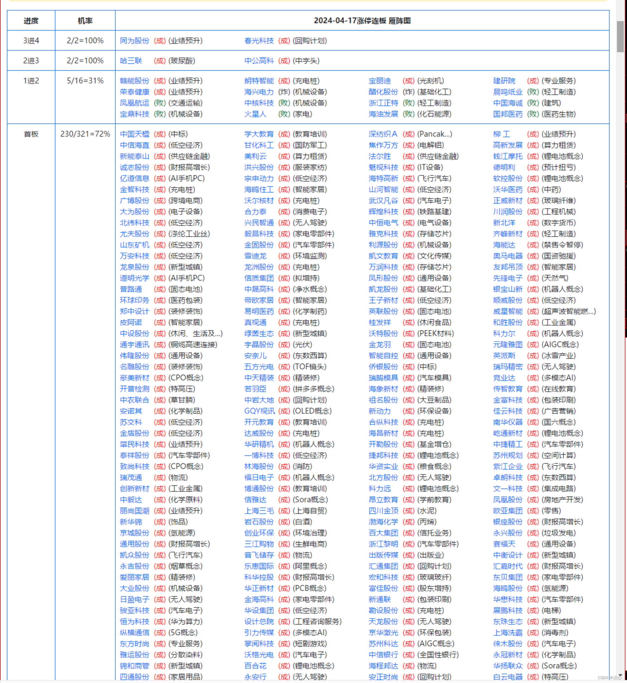
Task: Open the 中核科技 link
Action: (259, 103)
